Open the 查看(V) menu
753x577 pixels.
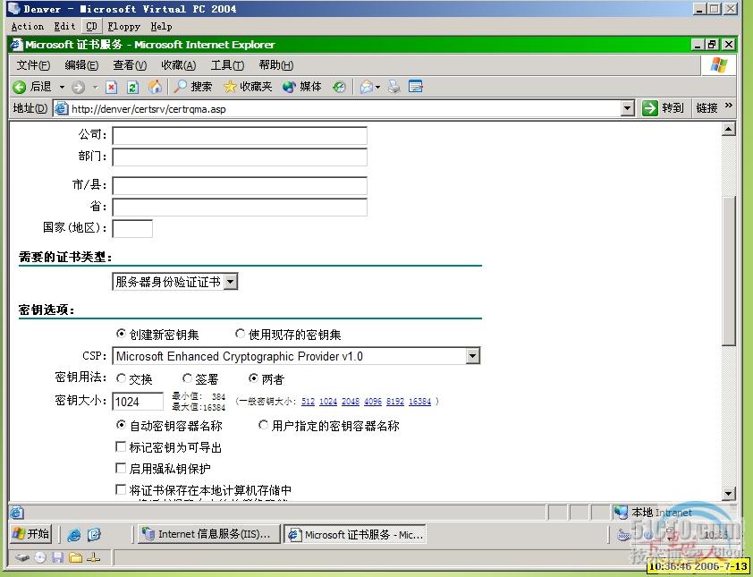click(130, 65)
